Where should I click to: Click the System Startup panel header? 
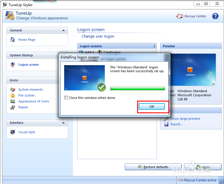point(33,55)
